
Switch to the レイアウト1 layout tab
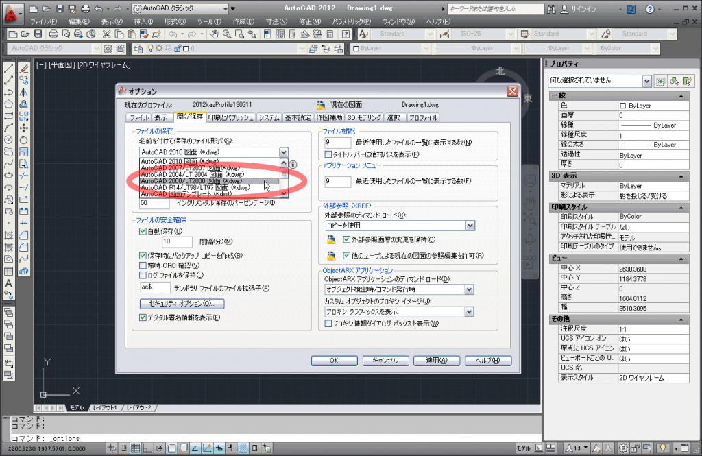point(106,407)
